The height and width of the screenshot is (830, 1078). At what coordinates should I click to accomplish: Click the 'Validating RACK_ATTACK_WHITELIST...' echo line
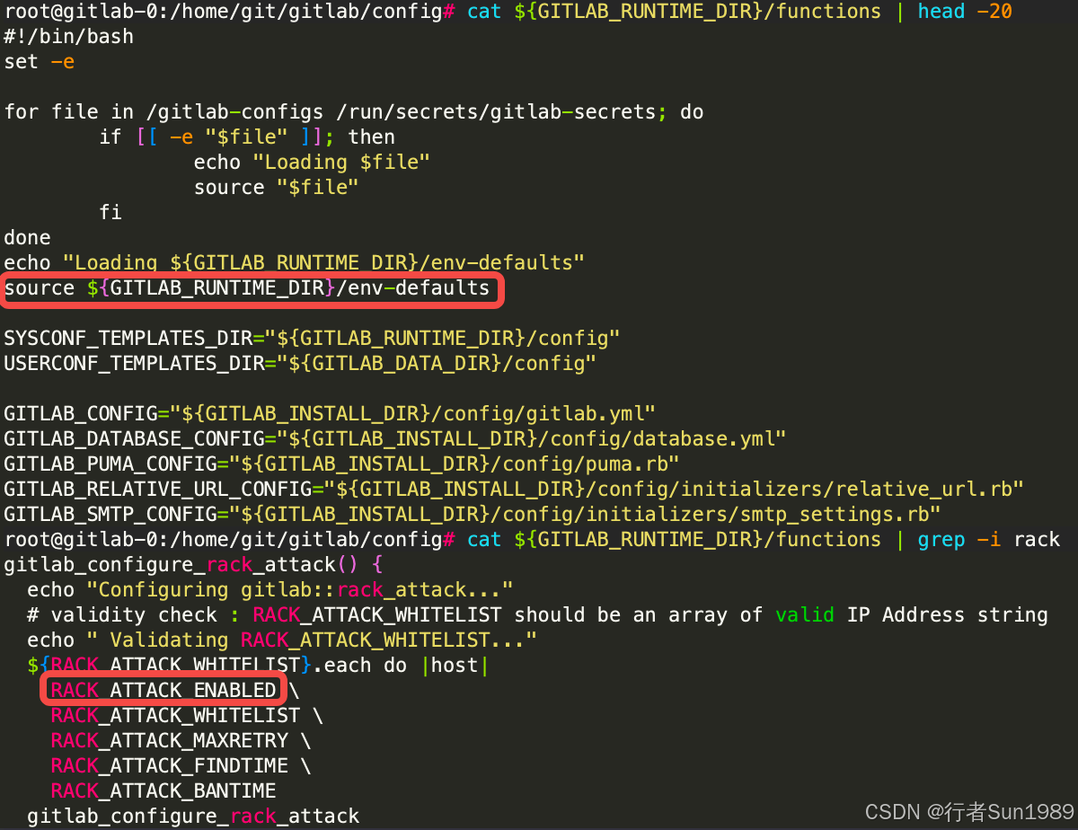tap(282, 640)
